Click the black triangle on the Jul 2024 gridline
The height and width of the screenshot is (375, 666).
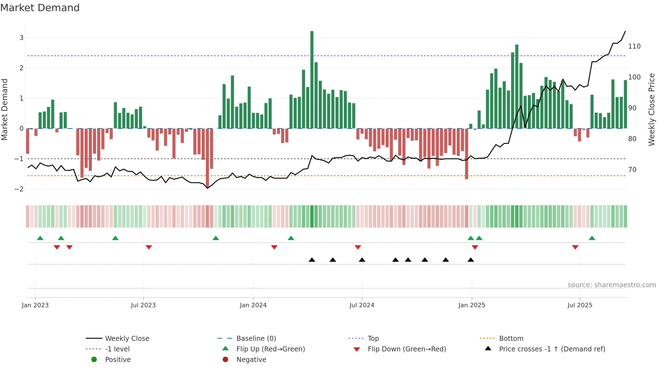362,260
